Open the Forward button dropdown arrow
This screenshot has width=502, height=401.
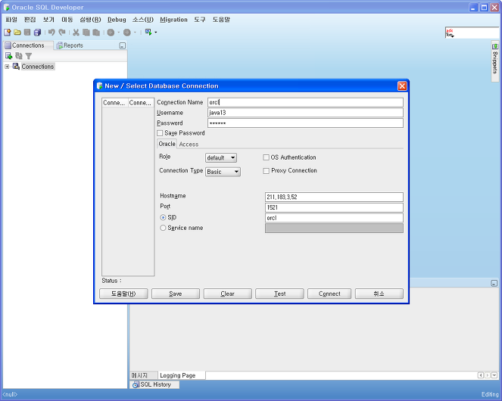[135, 33]
